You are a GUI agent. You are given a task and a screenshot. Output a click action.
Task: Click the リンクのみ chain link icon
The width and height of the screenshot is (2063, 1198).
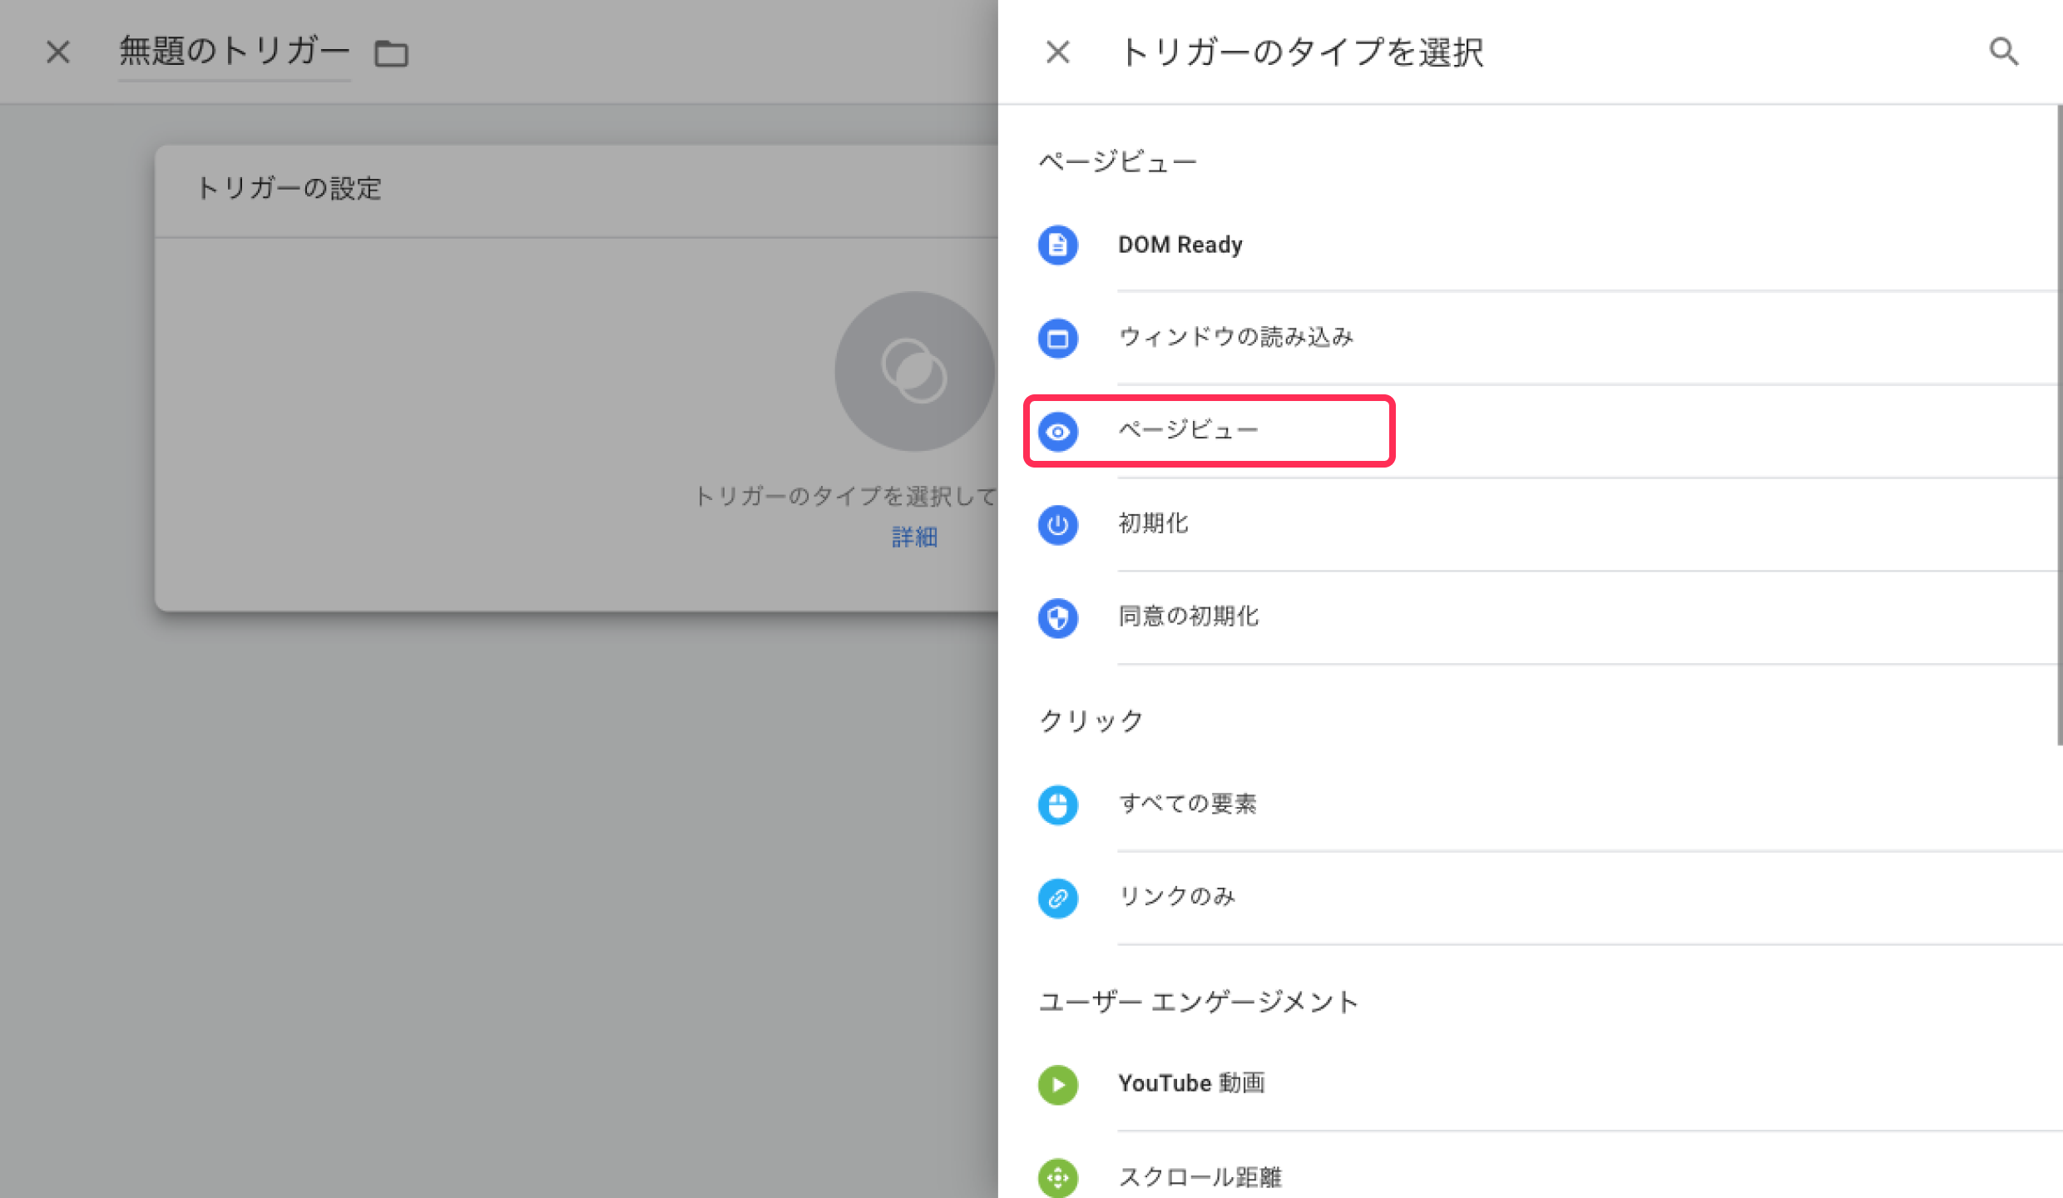[x=1057, y=898]
